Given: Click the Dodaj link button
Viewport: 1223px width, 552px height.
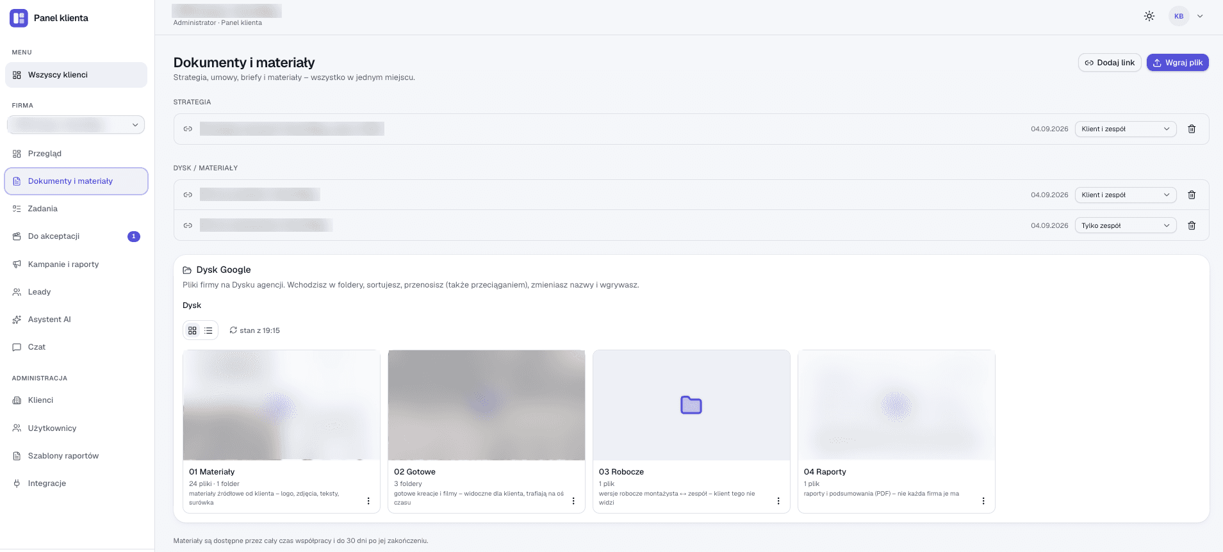Looking at the screenshot, I should click(1110, 63).
